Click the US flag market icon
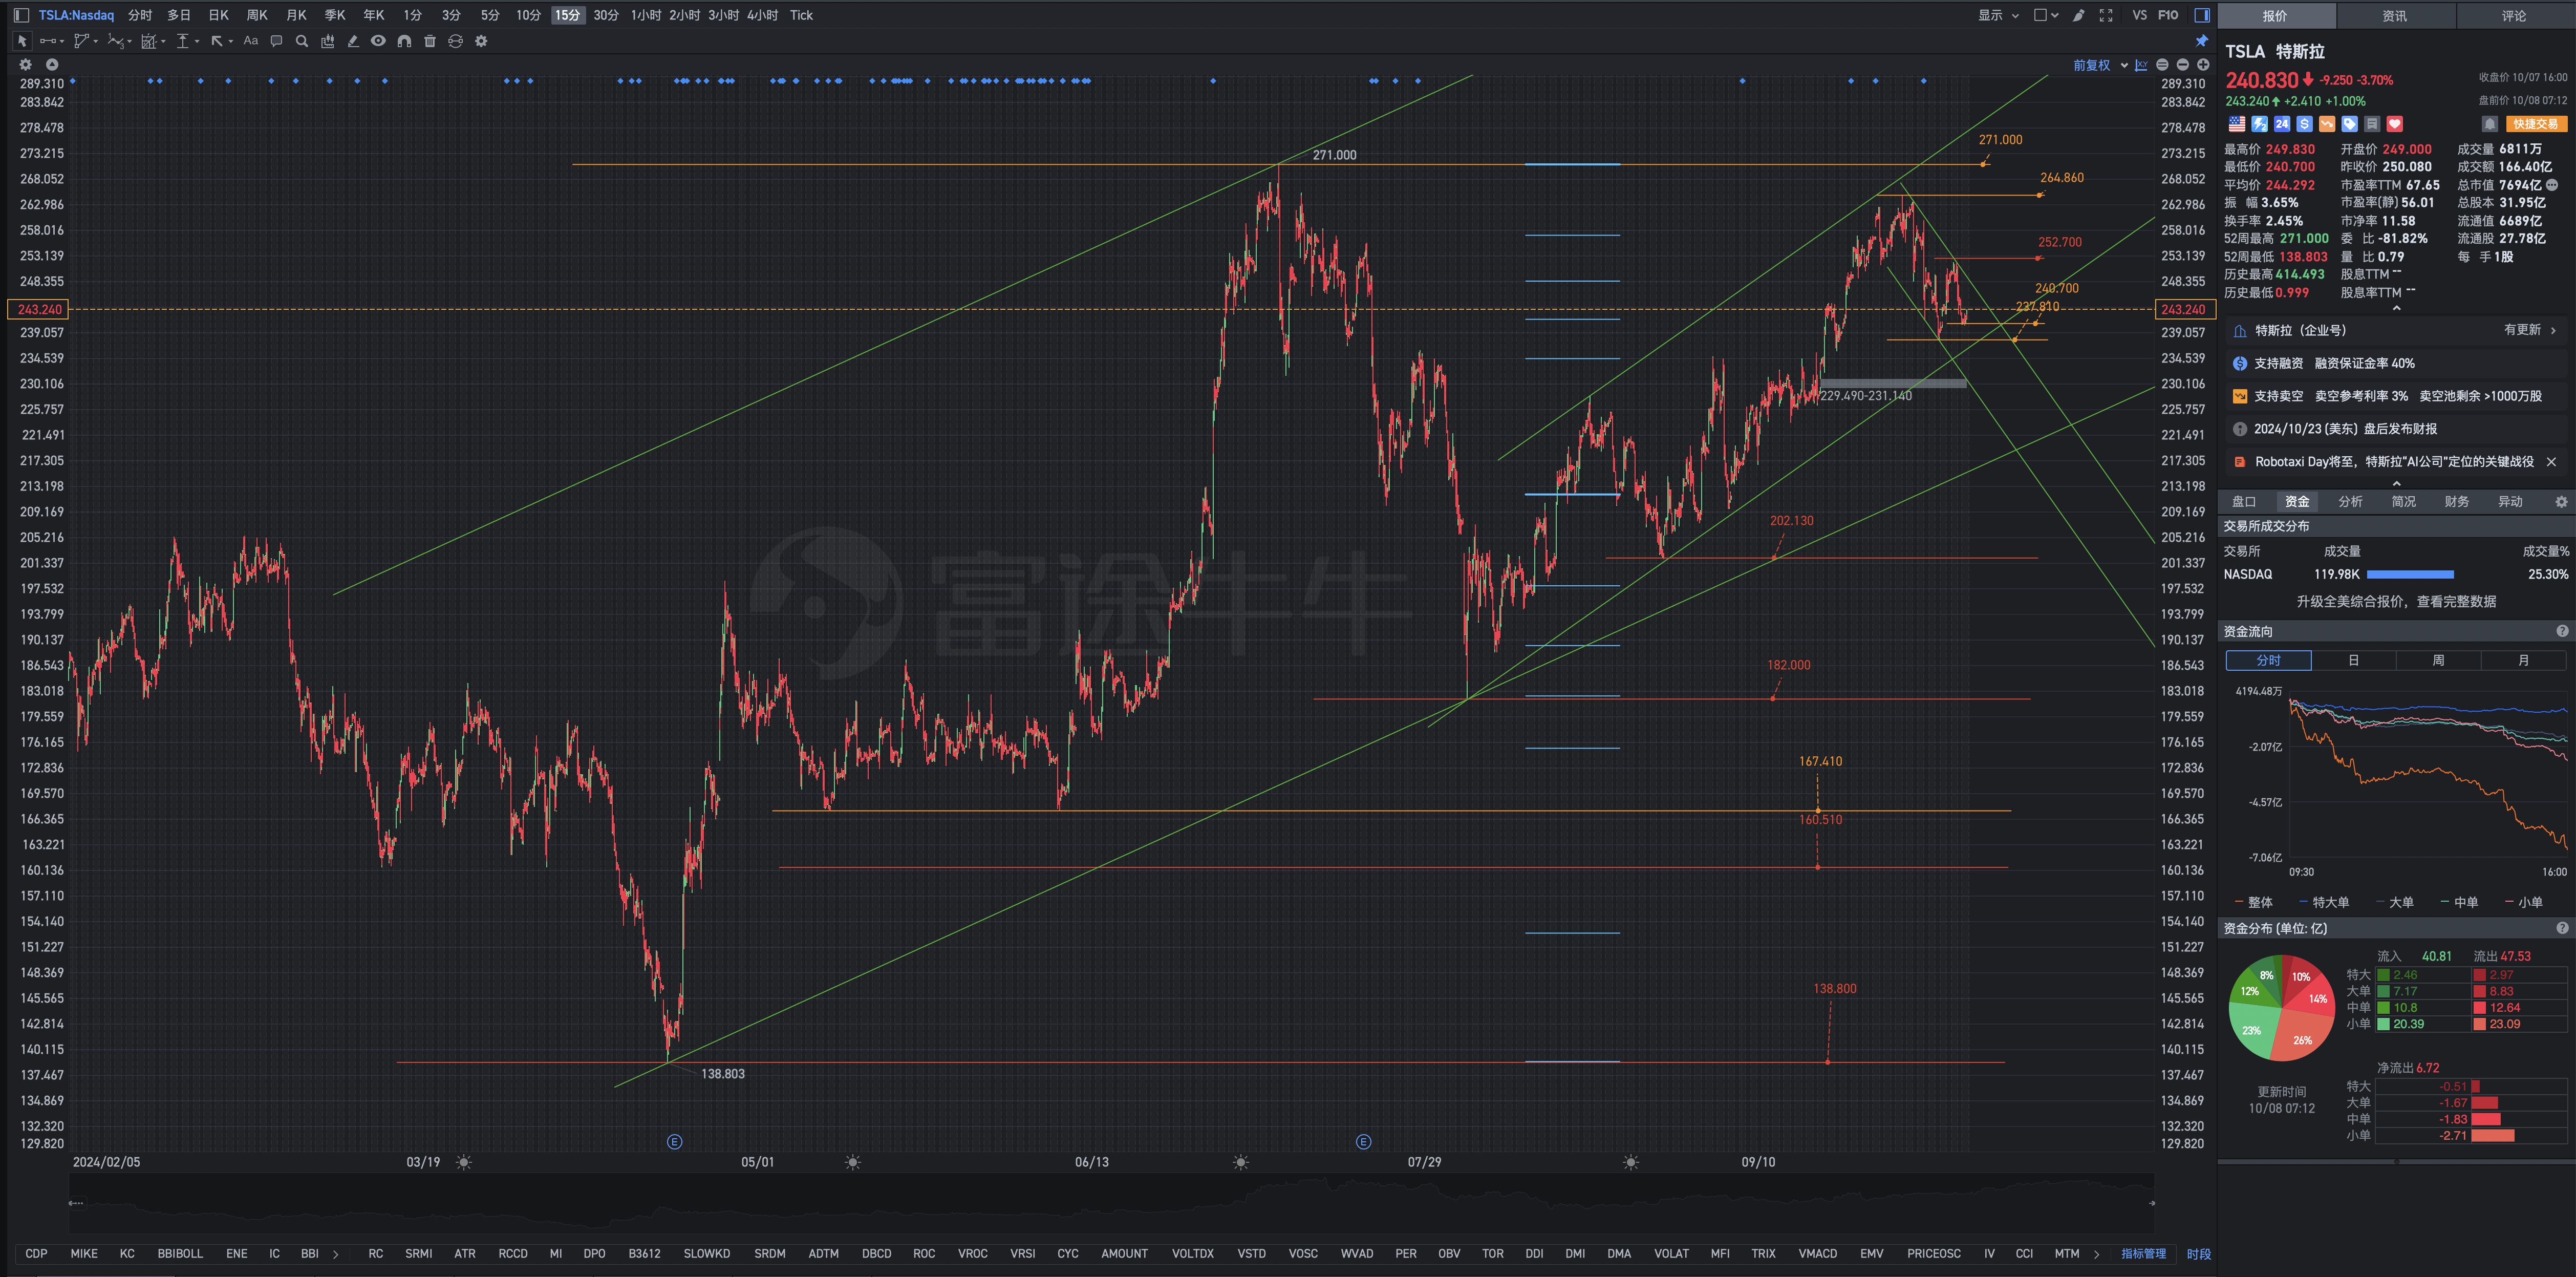Screen dimensions: 2576x1277 coord(2237,124)
